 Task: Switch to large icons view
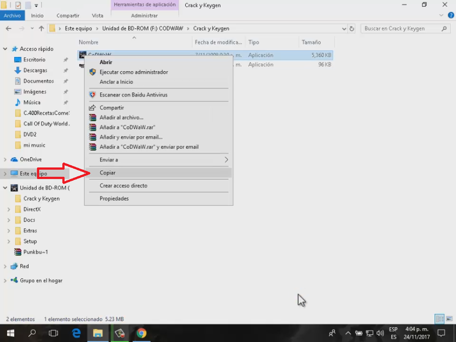pyautogui.click(x=449, y=319)
